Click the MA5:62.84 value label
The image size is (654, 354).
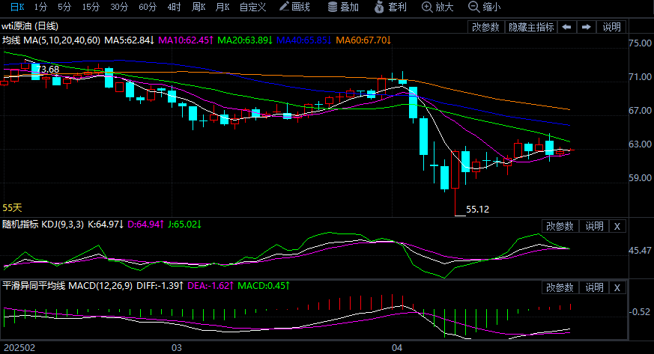pos(130,40)
